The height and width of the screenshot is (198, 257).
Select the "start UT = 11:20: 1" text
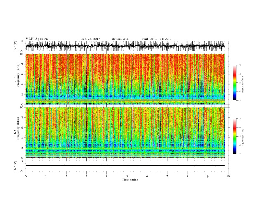click(157, 39)
